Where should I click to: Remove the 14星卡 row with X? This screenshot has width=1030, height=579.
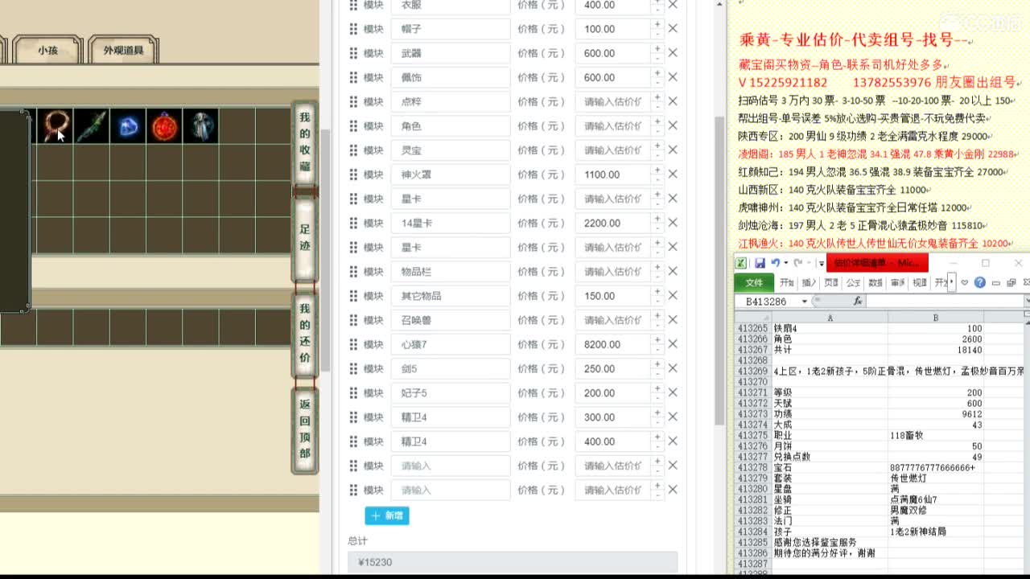[x=673, y=223]
